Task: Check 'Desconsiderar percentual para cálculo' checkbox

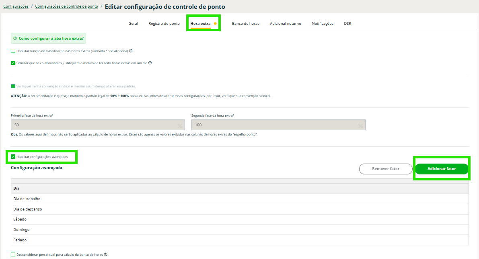Action: [x=13, y=255]
